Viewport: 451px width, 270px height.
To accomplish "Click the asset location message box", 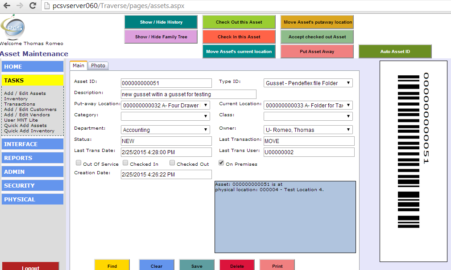I will click(x=285, y=217).
